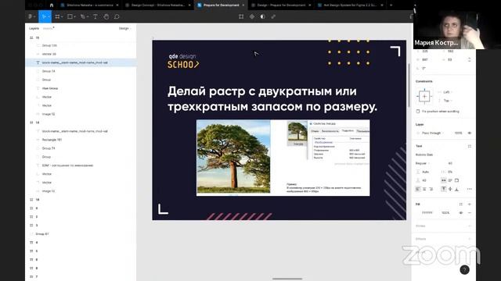
Task: Click the tree image on slide
Action: [233, 157]
